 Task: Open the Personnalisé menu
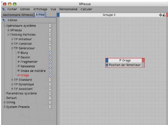[x=68, y=9]
